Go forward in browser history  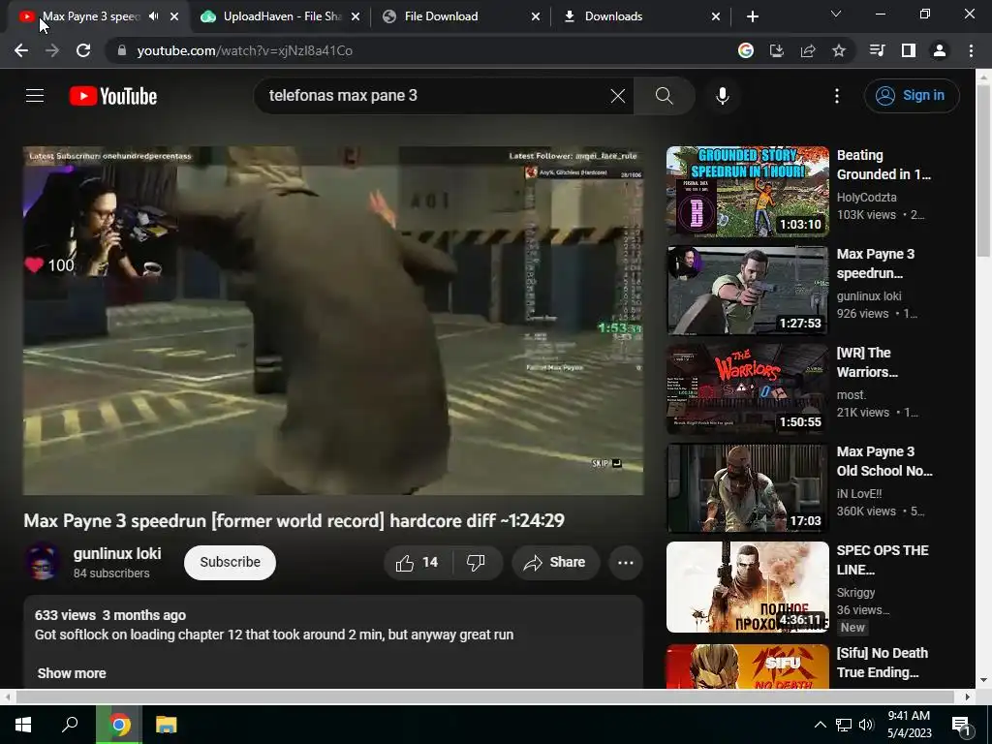52,50
